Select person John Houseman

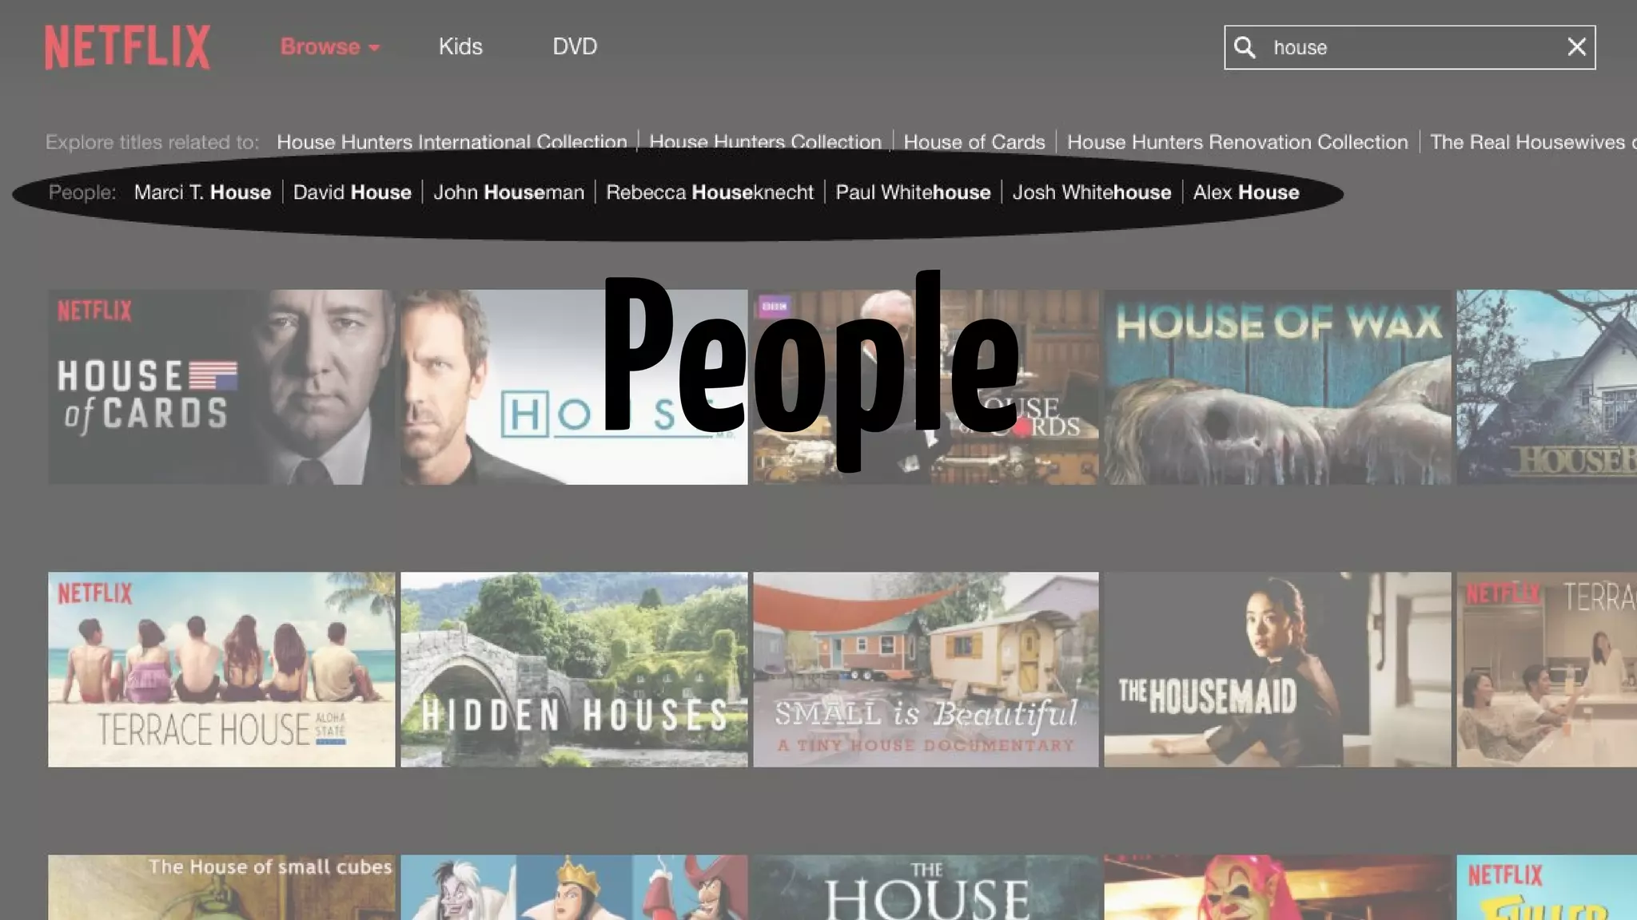click(x=508, y=192)
